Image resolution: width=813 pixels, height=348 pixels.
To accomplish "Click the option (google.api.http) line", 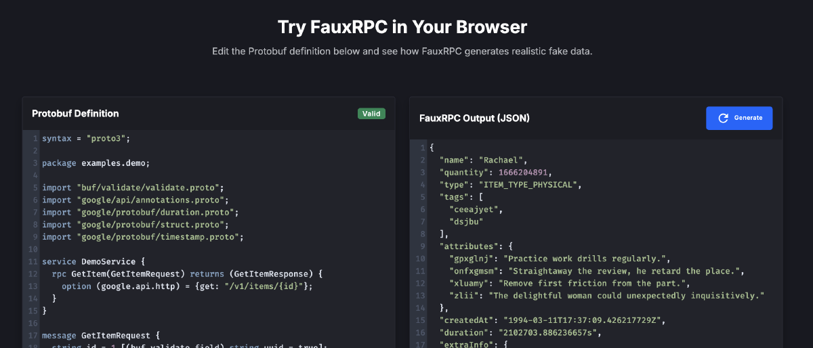I will click(x=189, y=286).
